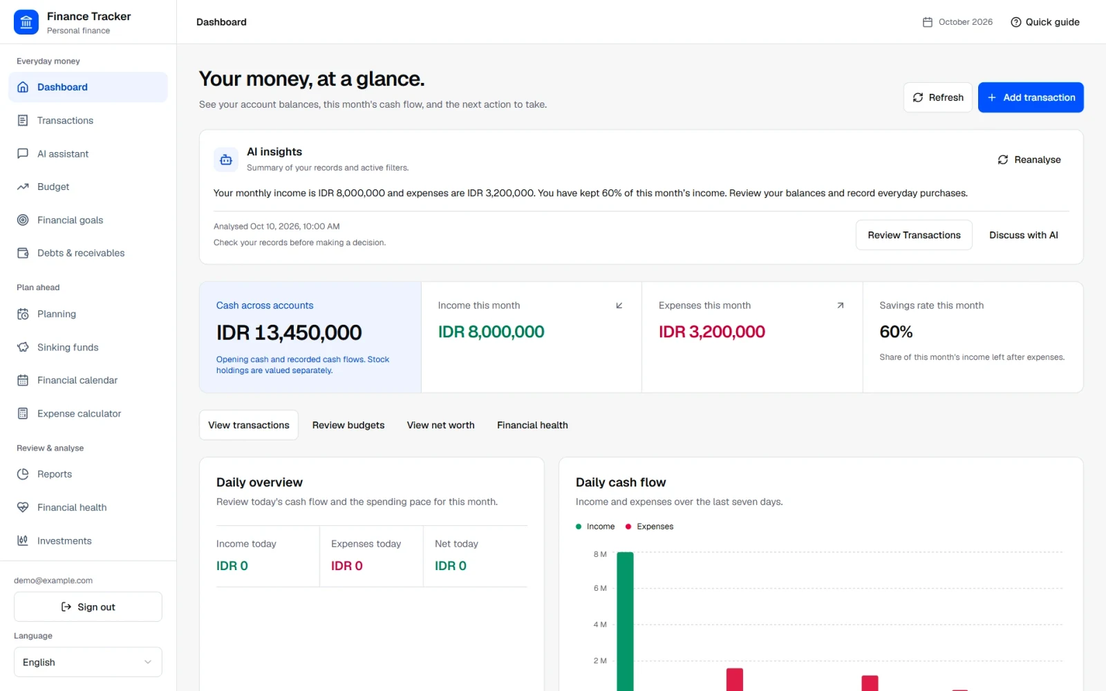
Task: Click the Planning calendar-clock icon
Action: [x=23, y=314]
